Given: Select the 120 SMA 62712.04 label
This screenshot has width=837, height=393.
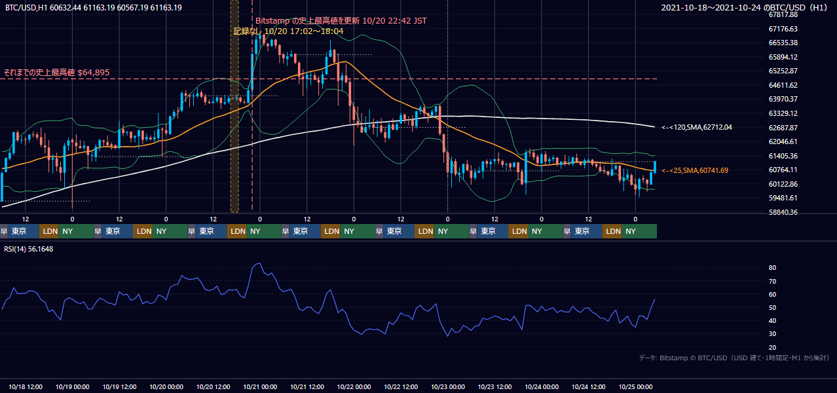Looking at the screenshot, I should 697,127.
